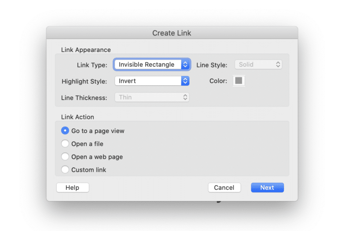Click the Highlight Style: label

click(x=84, y=81)
